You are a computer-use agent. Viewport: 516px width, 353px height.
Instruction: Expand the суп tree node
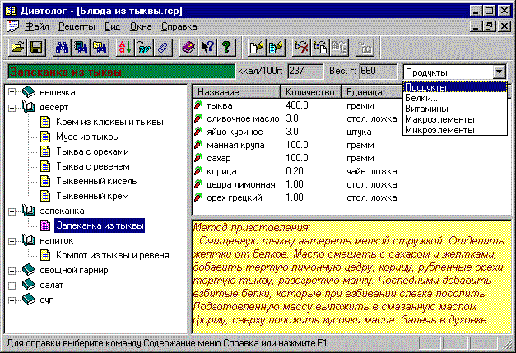(x=12, y=300)
